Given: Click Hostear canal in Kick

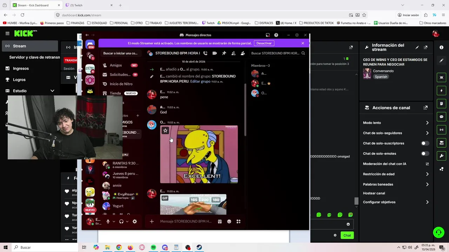Looking at the screenshot, I should [x=374, y=193].
